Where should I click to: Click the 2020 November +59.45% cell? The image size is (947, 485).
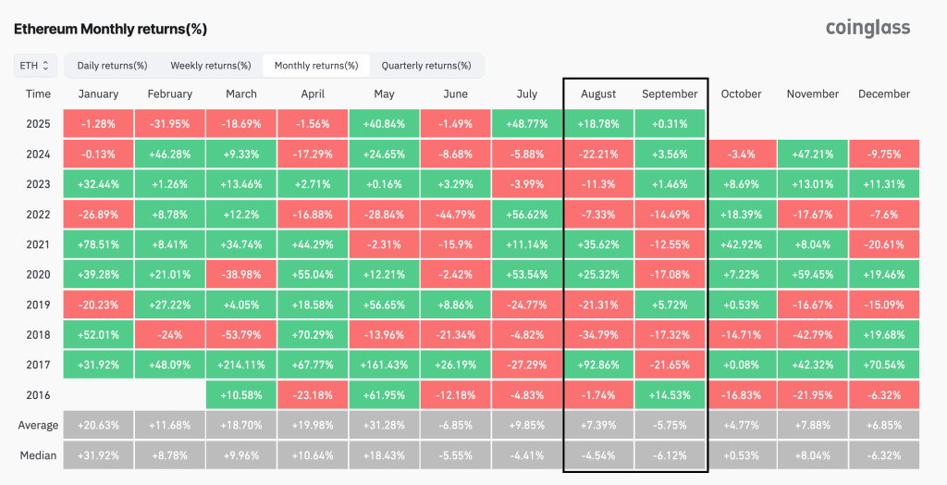(812, 275)
